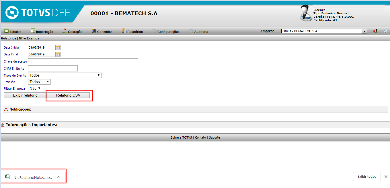This screenshot has height=188, width=390.
Task: Click the Data Final date field
Action: [41, 54]
